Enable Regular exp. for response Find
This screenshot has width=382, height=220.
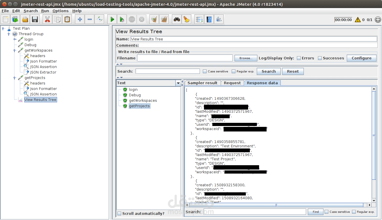coord(354,212)
